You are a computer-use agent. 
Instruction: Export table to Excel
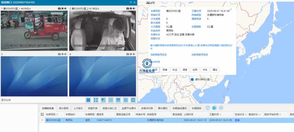tap(214, 108)
